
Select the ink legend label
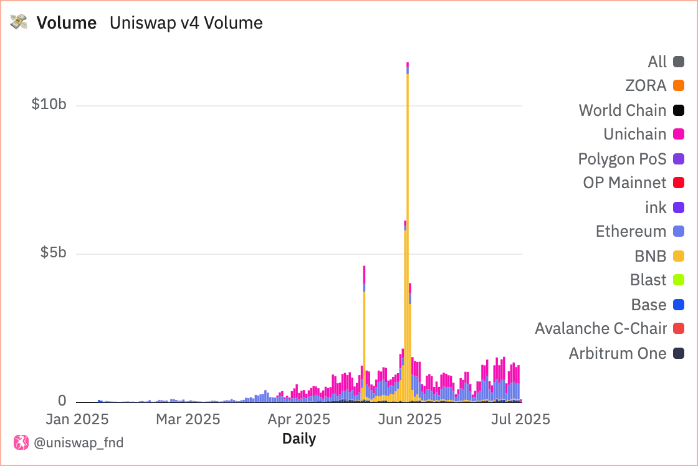pyautogui.click(x=656, y=207)
